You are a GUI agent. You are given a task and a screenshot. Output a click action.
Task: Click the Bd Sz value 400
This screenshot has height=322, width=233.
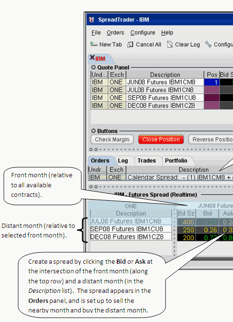coord(186,222)
